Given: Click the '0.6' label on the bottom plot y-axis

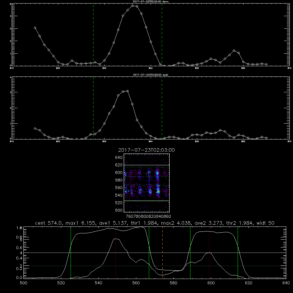Looking at the screenshot, I should [19, 248].
